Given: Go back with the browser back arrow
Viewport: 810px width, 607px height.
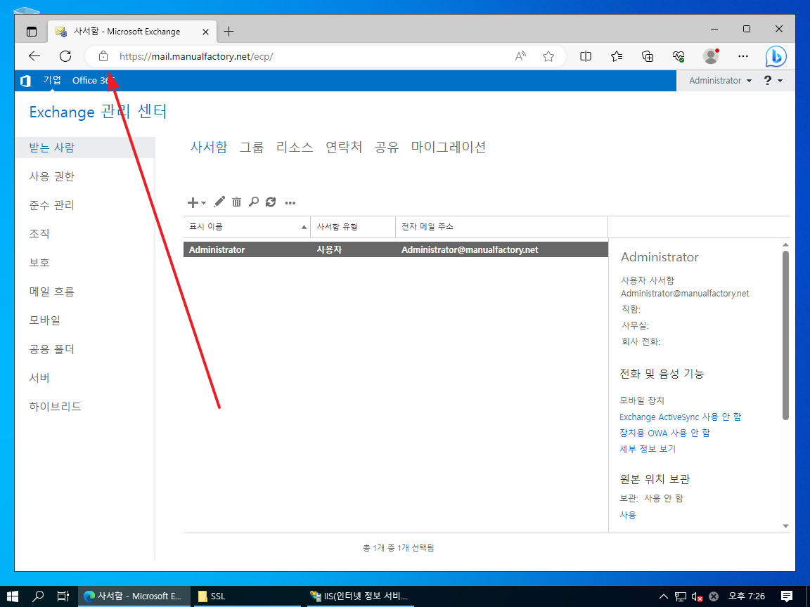Looking at the screenshot, I should pos(34,56).
